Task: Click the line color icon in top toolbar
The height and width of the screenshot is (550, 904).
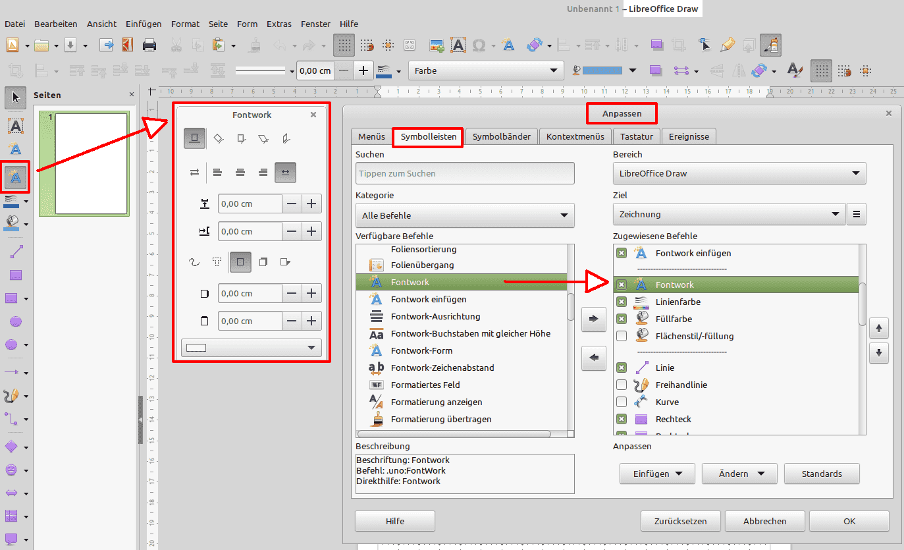Action: (383, 70)
